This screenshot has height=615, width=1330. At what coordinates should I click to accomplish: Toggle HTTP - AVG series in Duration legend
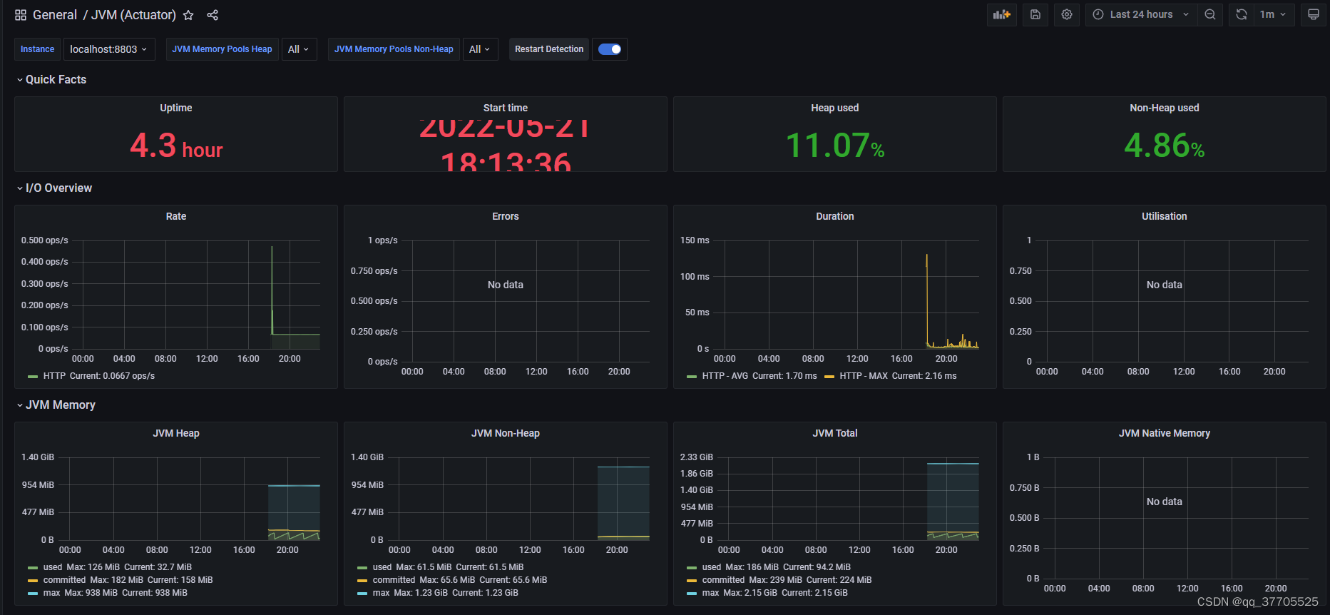click(725, 376)
